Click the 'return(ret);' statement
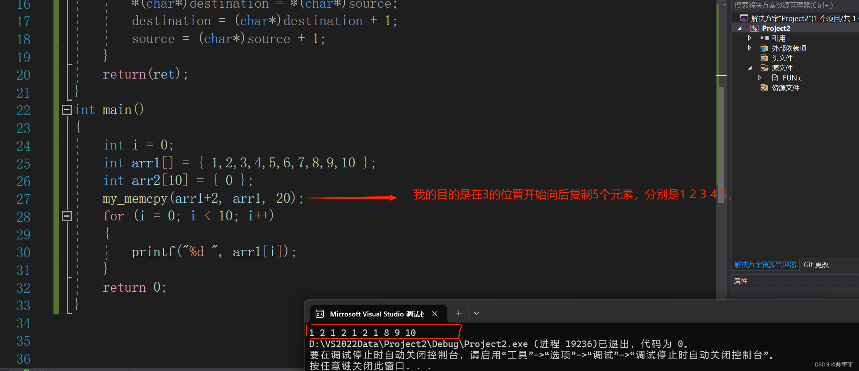 tap(145, 74)
